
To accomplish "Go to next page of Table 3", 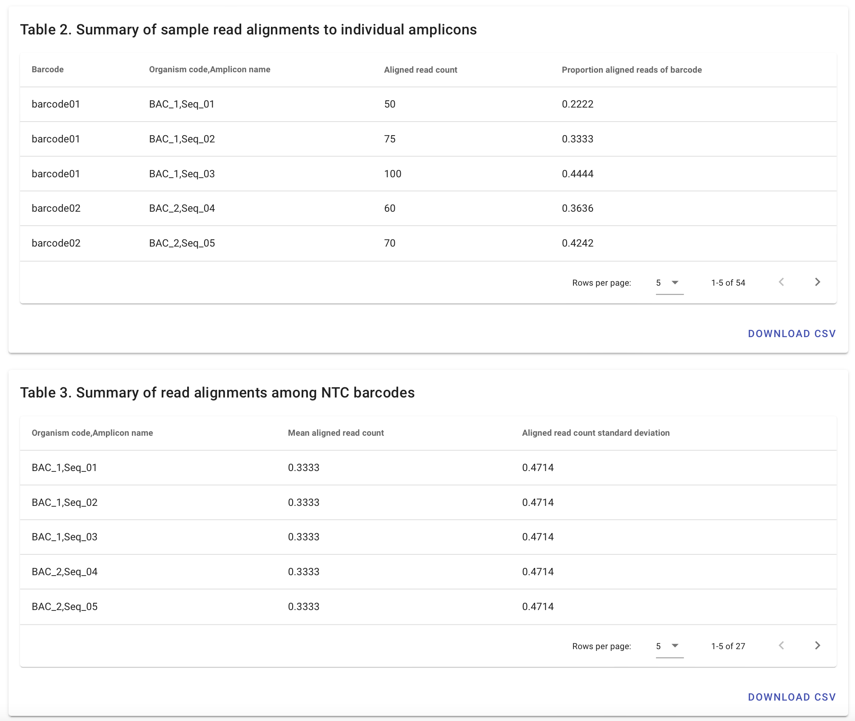I will click(x=817, y=646).
